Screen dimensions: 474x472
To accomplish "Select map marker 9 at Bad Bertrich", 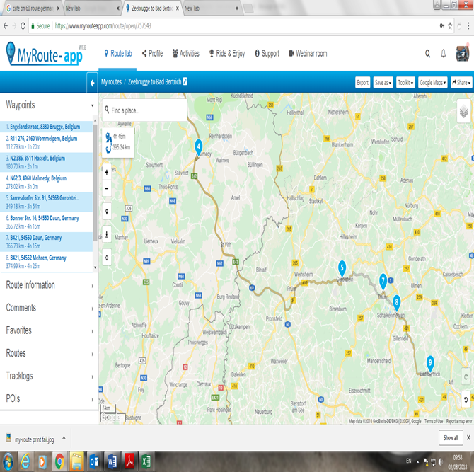I will click(430, 362).
